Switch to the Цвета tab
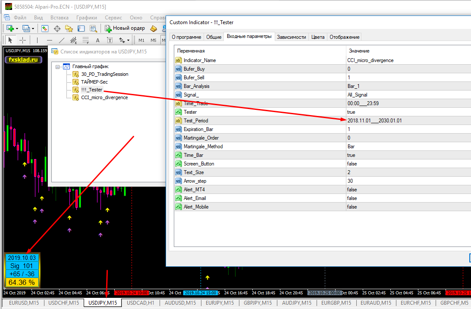Screen dimensions: 471x309 [318, 37]
